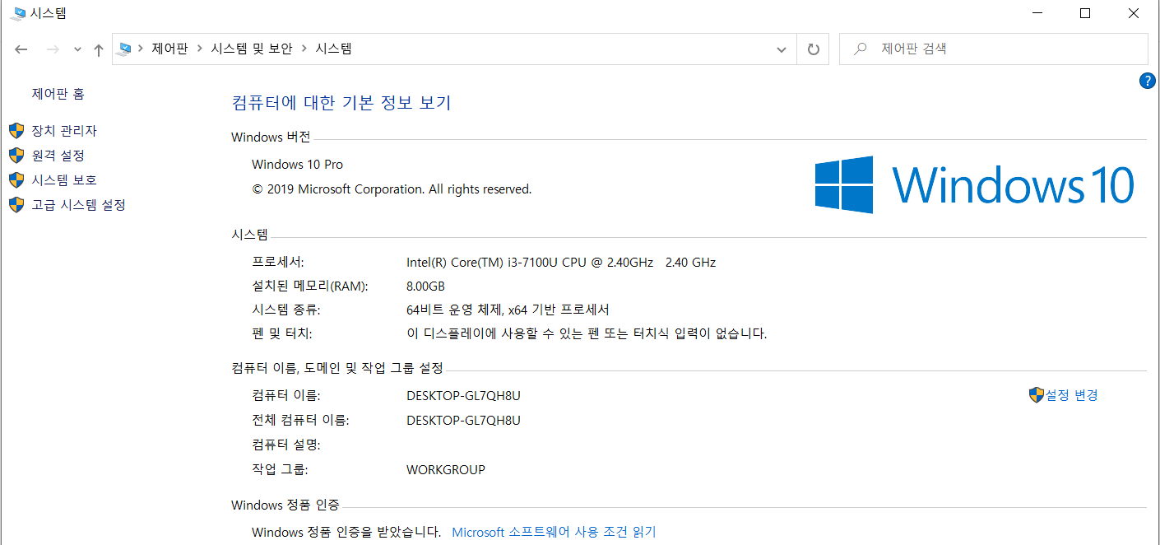Image resolution: width=1160 pixels, height=545 pixels.
Task: Click the pen and touch status text
Action: [587, 333]
